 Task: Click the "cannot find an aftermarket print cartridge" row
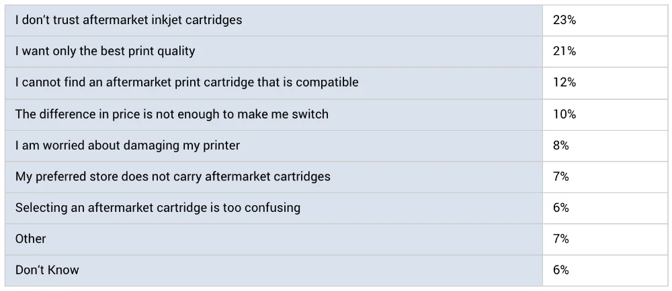click(x=187, y=82)
